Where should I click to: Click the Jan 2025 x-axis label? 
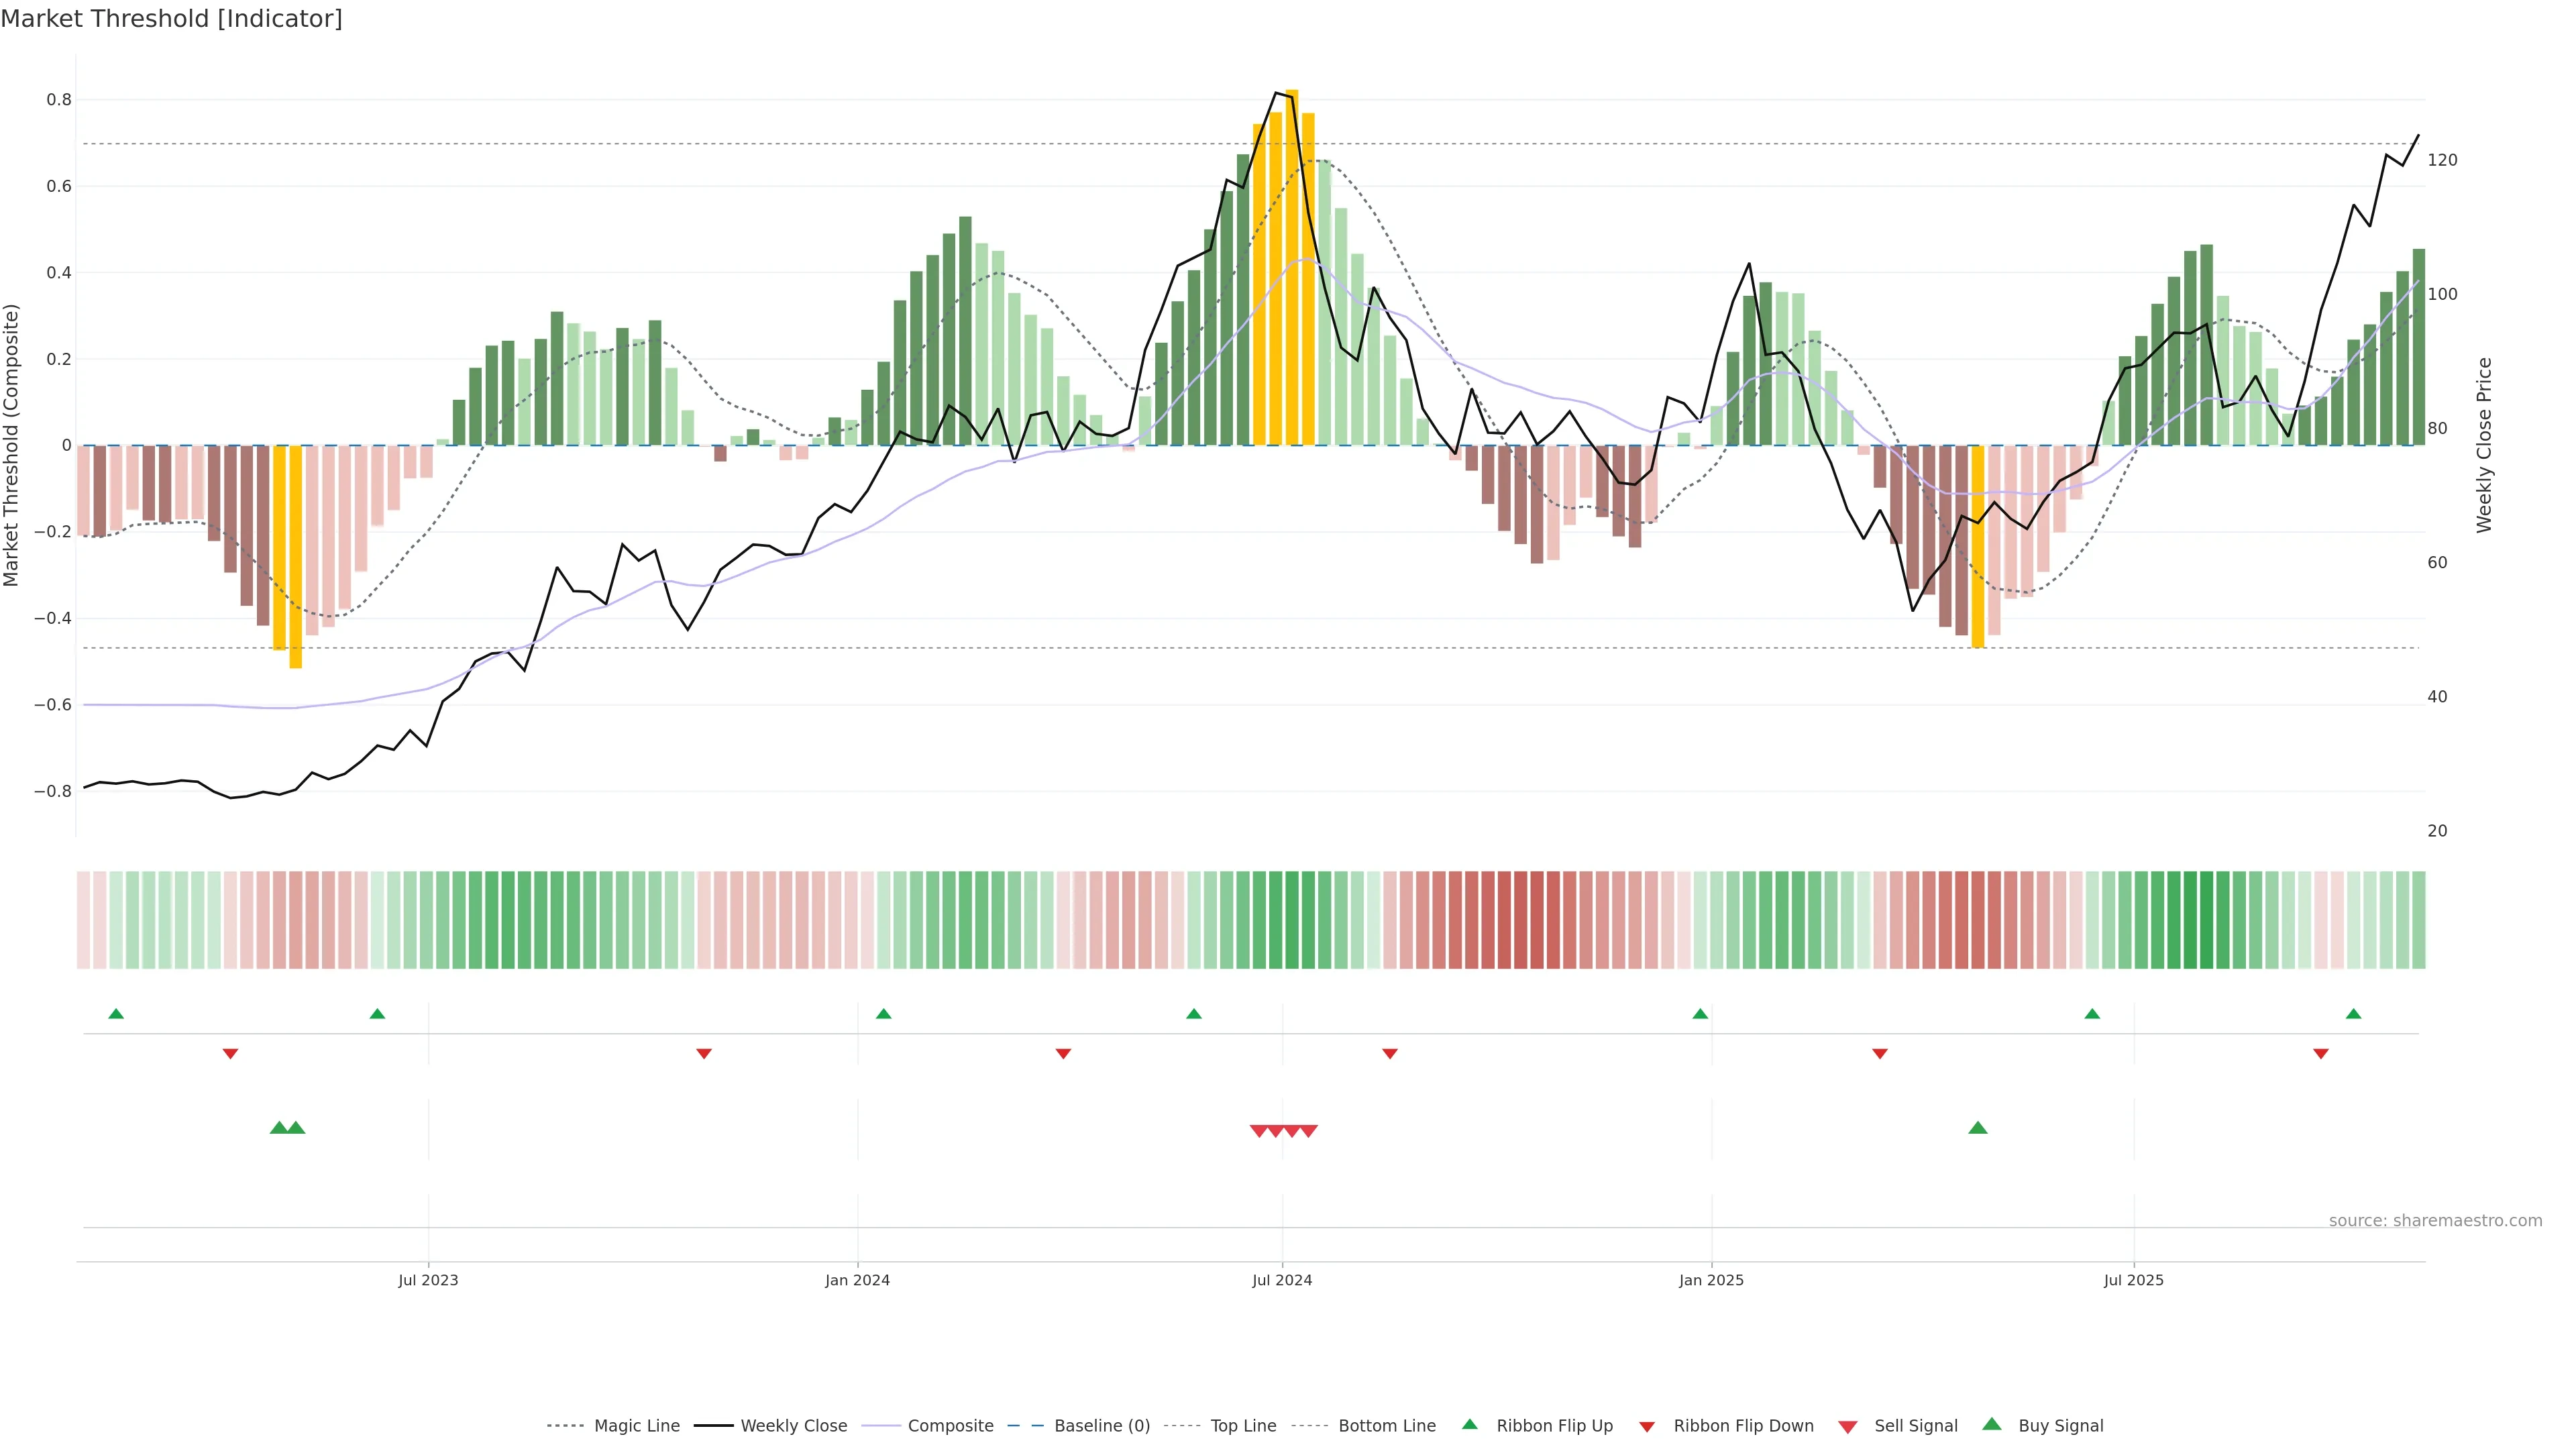pos(1711,1280)
